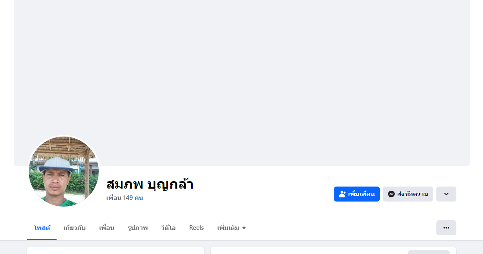Screen dimensions: 483x254
Task: Click the Messenger lightning-bubble icon
Action: point(391,194)
